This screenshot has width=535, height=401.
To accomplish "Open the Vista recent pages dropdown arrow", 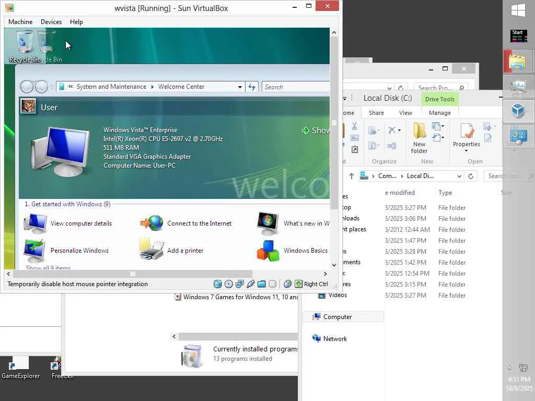I will (52, 87).
